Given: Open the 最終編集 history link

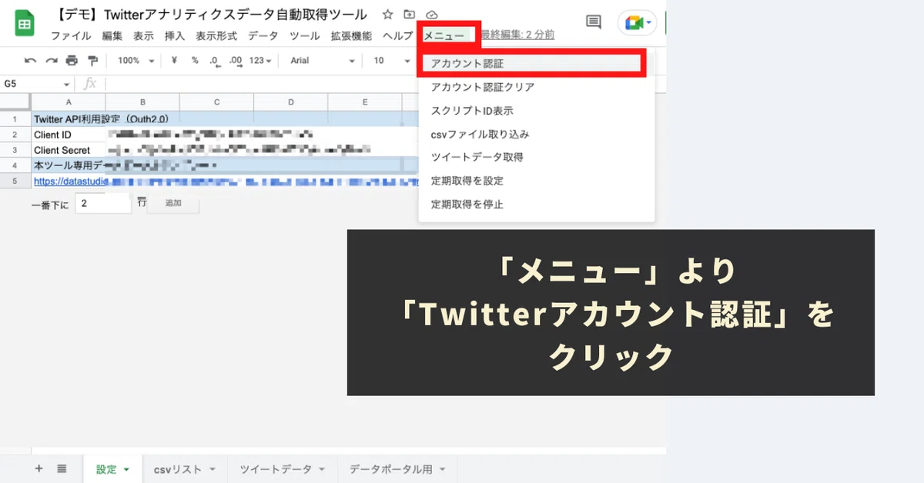Looking at the screenshot, I should tap(517, 35).
